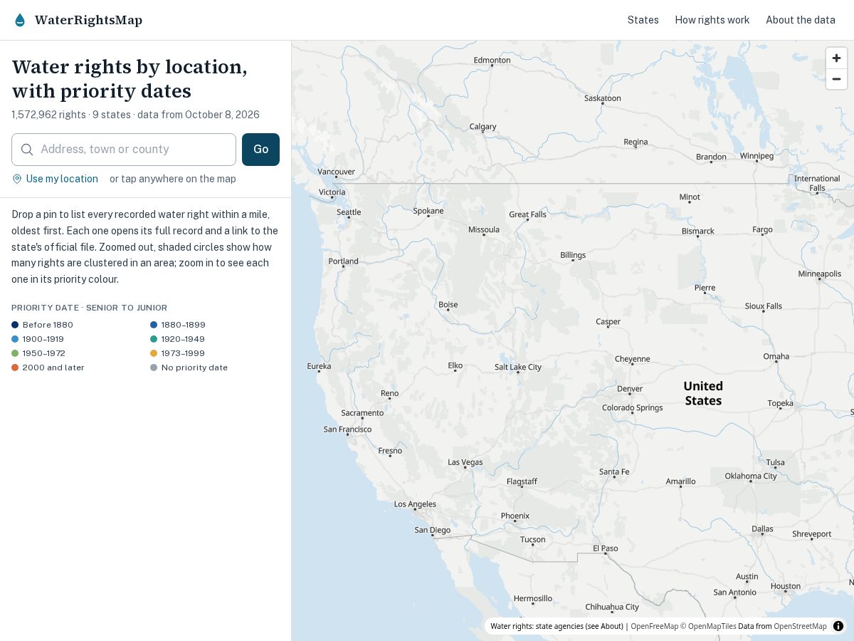Click the location pin icon
This screenshot has height=641, width=854.
tap(17, 179)
